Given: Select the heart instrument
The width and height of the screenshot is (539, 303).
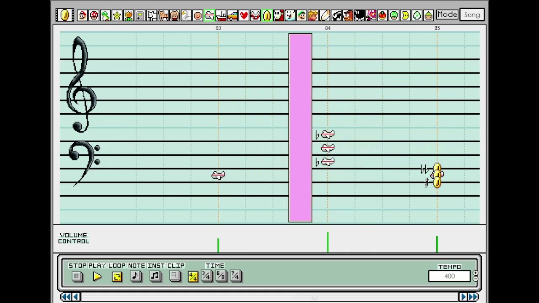Looking at the screenshot, I should click(x=244, y=16).
